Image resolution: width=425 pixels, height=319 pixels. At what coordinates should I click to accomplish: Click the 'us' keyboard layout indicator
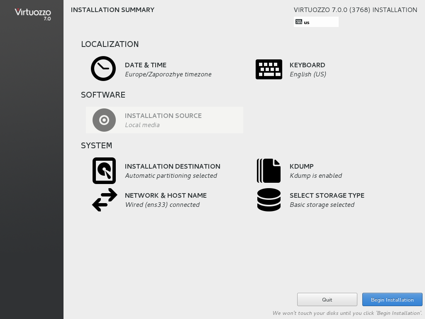click(307, 22)
